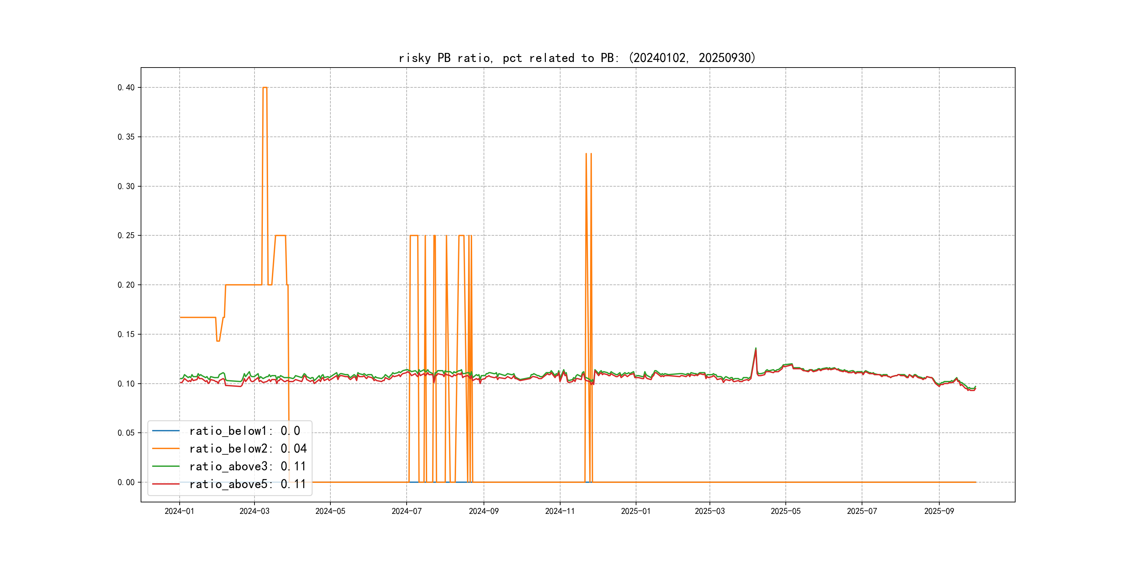The height and width of the screenshot is (564, 1128).
Task: Click the 2025-09 x-axis date label
Action: tap(939, 511)
